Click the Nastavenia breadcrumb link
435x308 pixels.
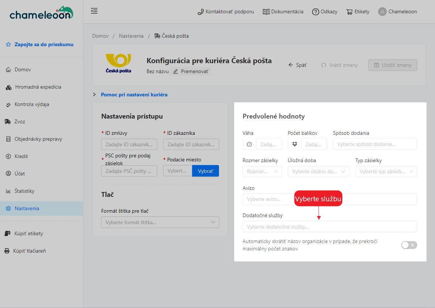point(131,36)
